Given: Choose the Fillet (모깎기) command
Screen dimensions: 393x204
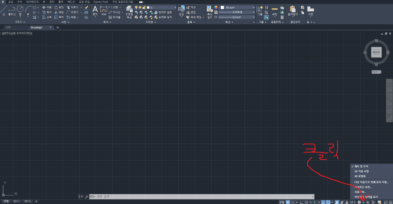Looking at the screenshot, I should (72, 12).
